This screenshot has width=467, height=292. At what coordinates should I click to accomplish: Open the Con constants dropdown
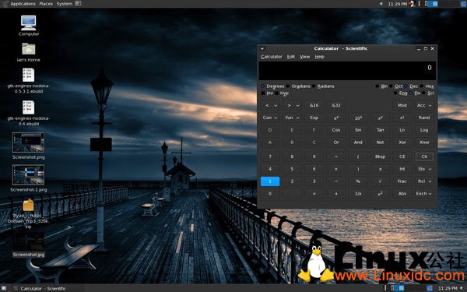pyautogui.click(x=270, y=118)
